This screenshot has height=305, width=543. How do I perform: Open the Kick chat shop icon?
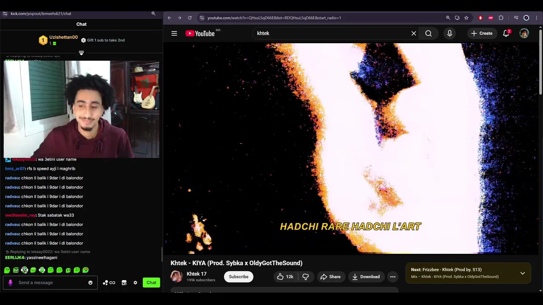pos(124,283)
